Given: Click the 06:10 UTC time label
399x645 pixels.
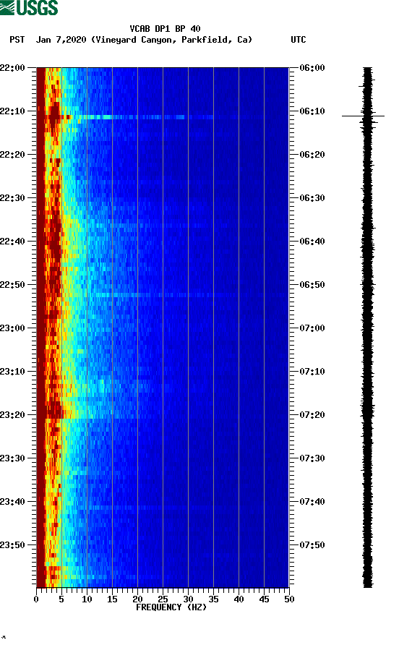Looking at the screenshot, I should click(x=312, y=111).
